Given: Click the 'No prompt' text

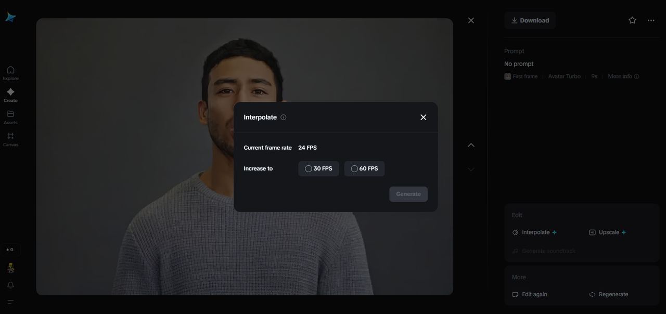Looking at the screenshot, I should point(519,64).
